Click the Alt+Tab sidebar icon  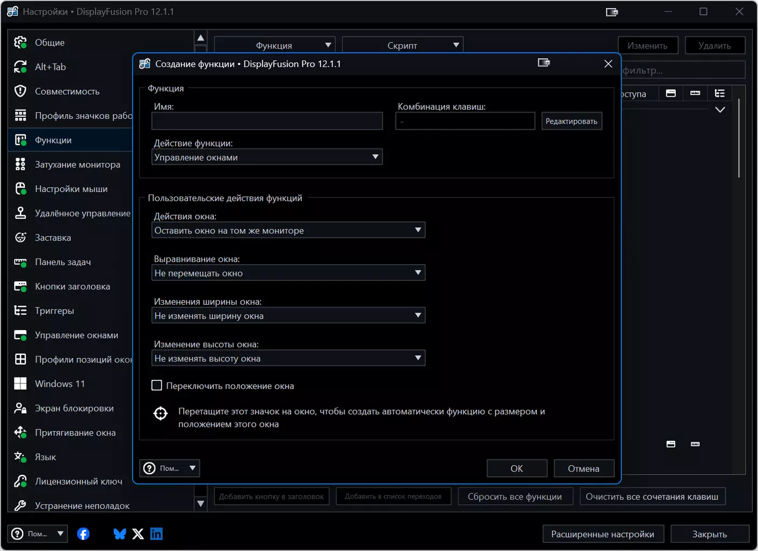[21, 66]
